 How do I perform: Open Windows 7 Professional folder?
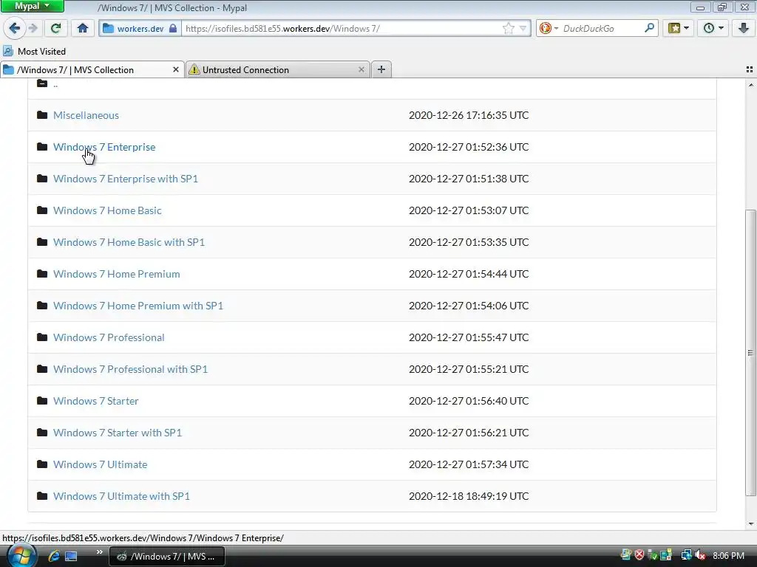click(x=109, y=337)
